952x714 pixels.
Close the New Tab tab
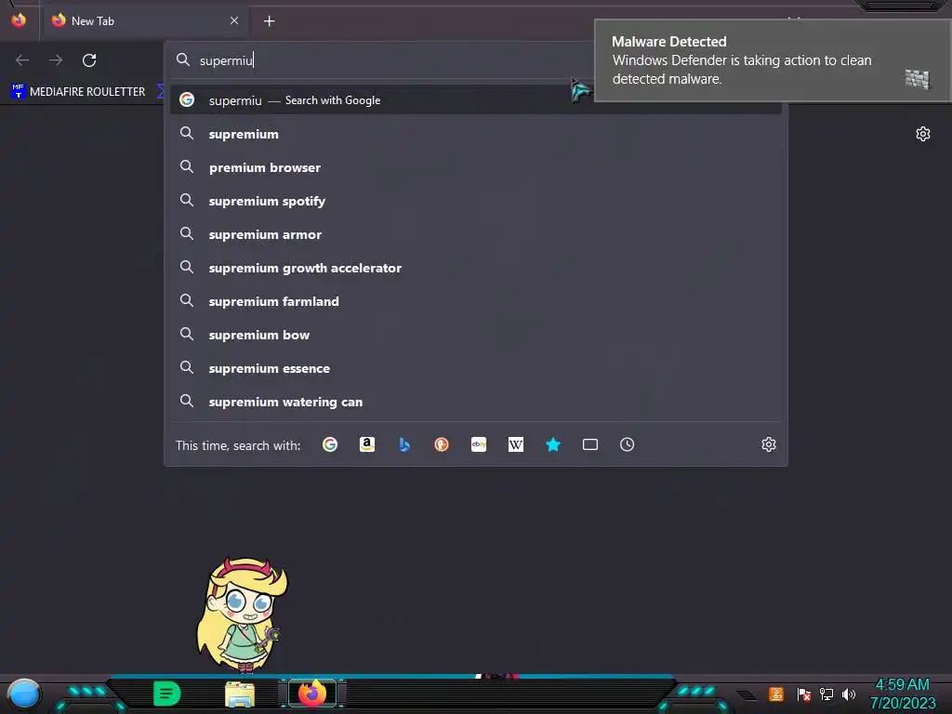tap(234, 20)
